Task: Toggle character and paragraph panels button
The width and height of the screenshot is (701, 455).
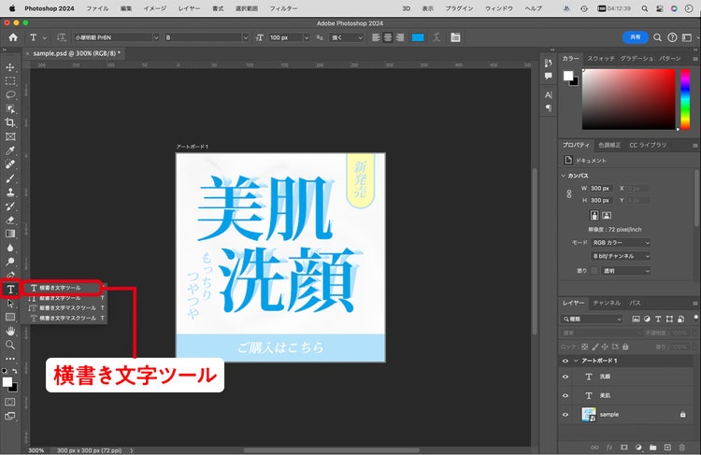Action: (455, 37)
